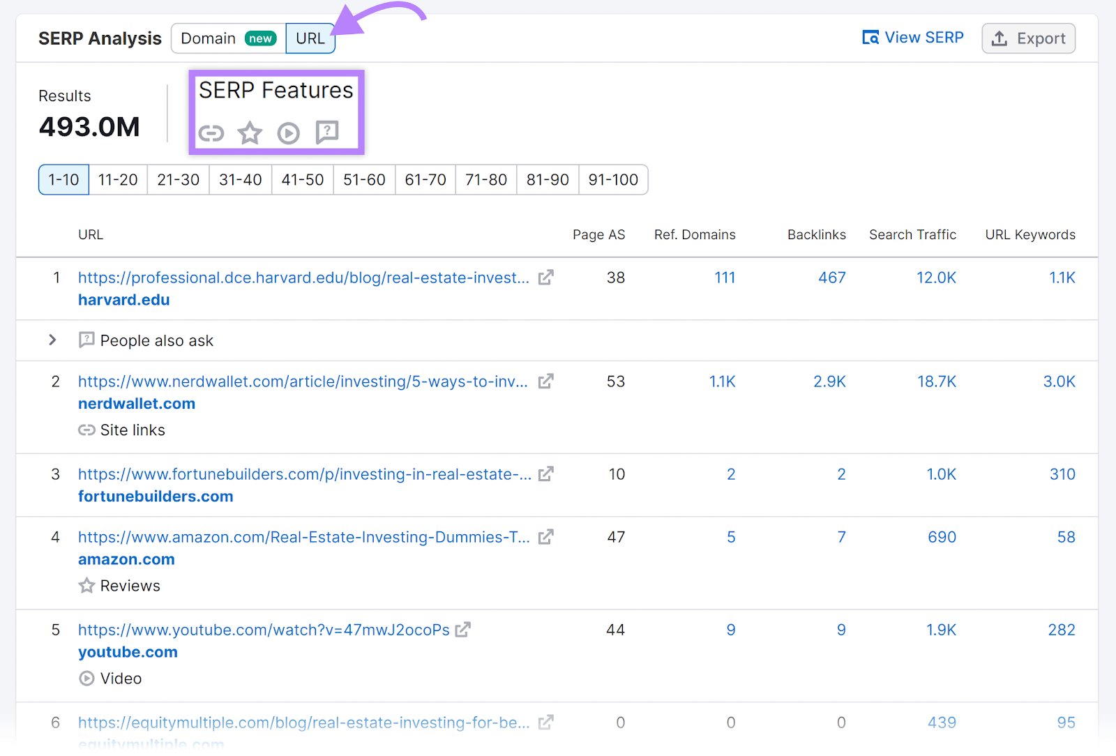Click harvard.edu search traffic 12.0K
The height and width of the screenshot is (756, 1116).
point(936,278)
